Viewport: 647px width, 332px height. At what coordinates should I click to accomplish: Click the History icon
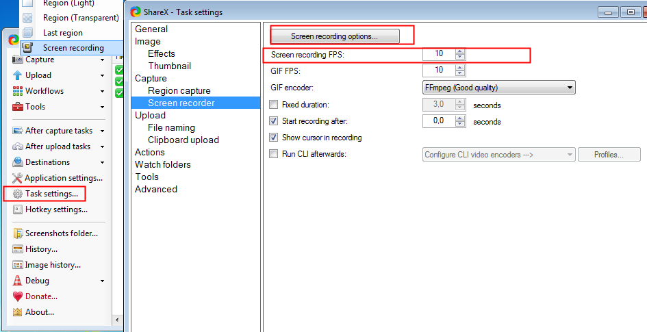17,249
